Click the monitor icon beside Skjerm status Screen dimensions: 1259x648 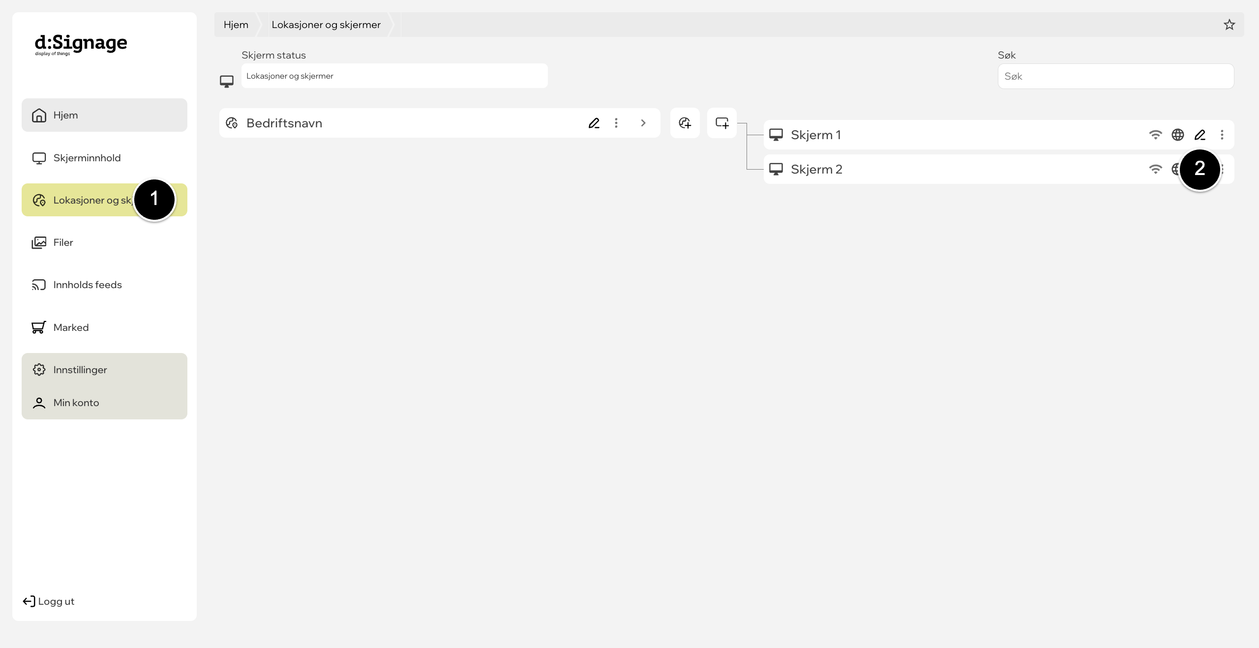coord(227,81)
